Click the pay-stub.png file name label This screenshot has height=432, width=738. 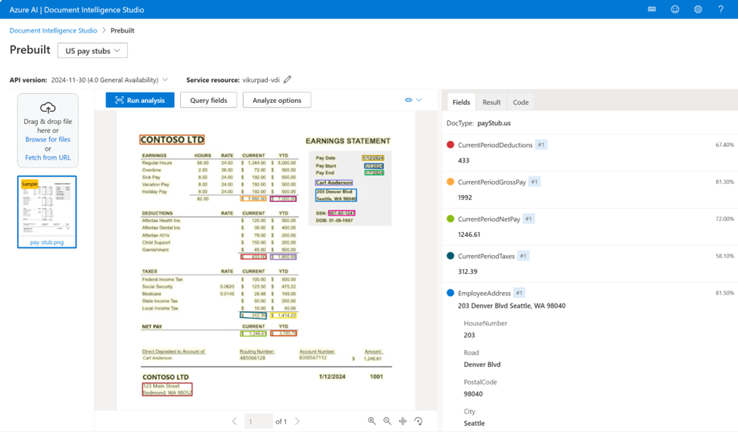pos(47,242)
